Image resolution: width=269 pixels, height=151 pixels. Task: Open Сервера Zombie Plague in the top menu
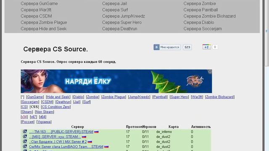[x=44, y=22]
